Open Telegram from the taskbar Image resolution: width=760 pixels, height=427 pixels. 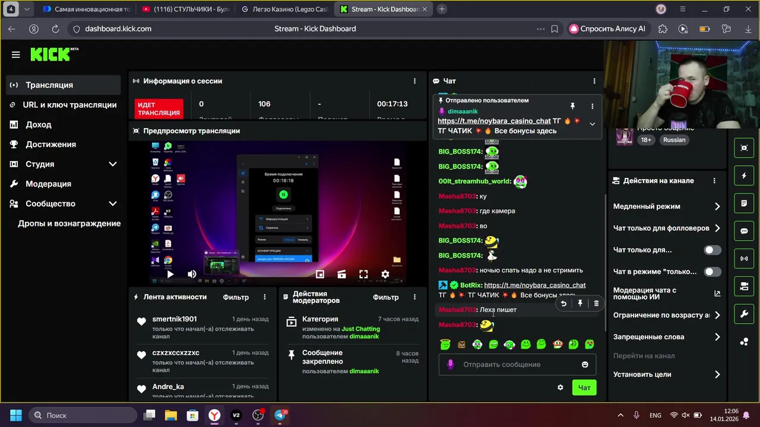point(280,415)
